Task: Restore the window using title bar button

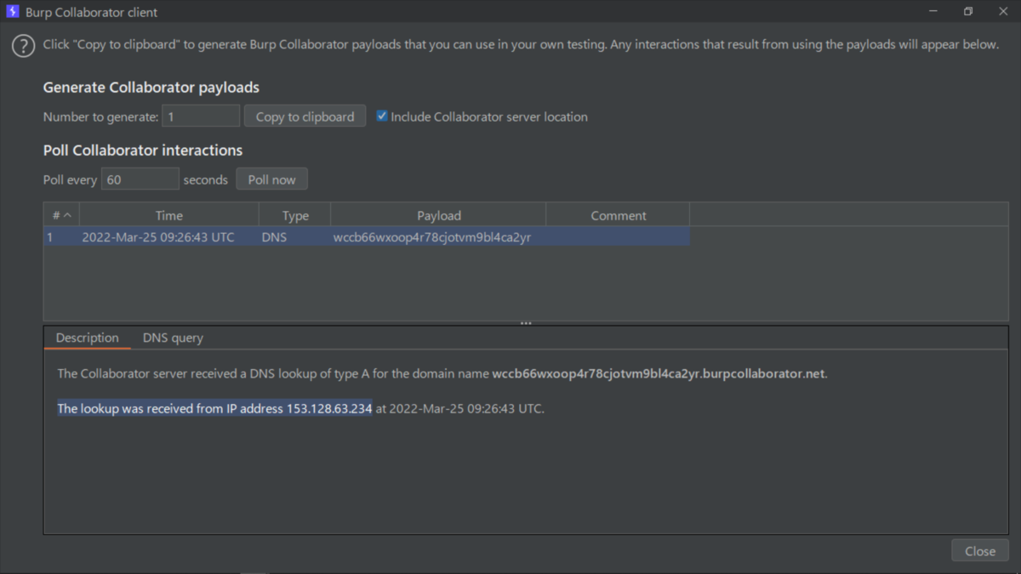Action: click(x=968, y=12)
